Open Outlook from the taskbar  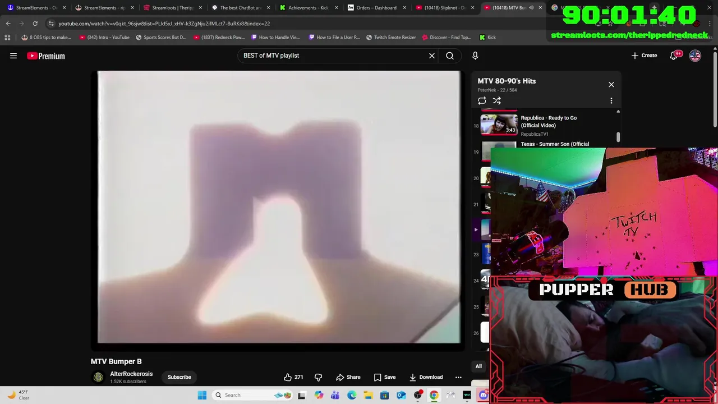pos(401,395)
